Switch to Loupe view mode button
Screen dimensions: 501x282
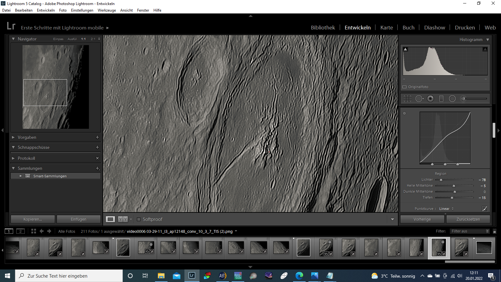[x=110, y=219]
